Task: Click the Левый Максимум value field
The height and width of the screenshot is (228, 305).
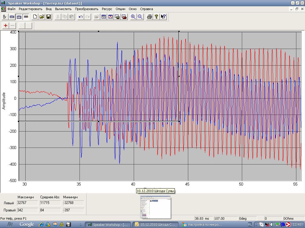Action: coord(27,203)
